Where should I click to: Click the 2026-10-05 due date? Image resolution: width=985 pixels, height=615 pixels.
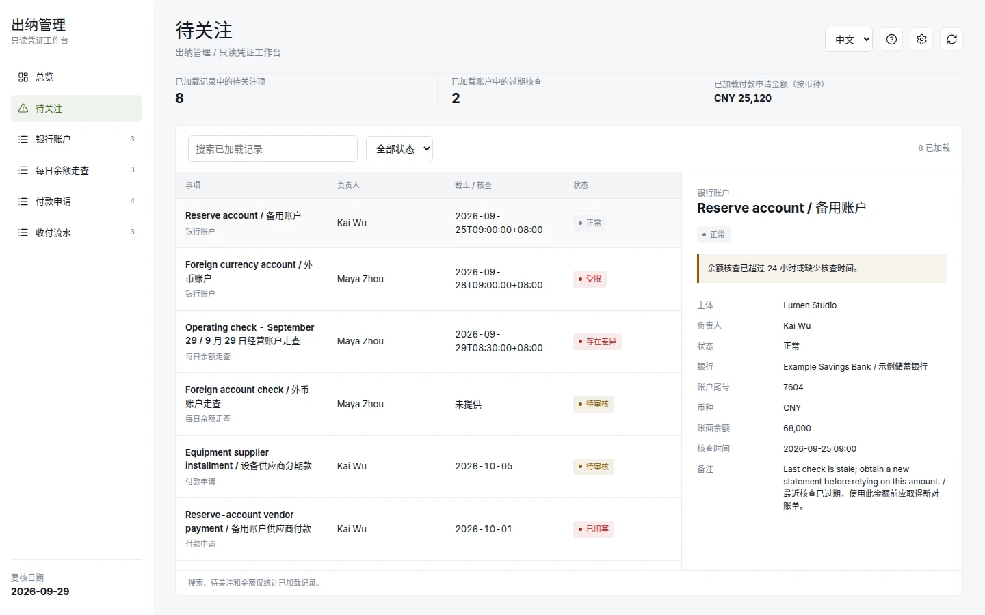tap(484, 466)
